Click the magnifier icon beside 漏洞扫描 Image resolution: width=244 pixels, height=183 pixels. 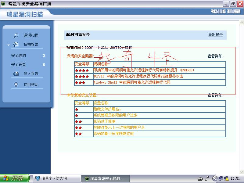click(16, 35)
